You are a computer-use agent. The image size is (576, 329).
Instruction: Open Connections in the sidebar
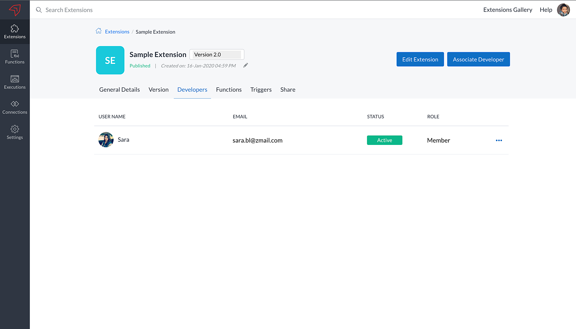coord(15,107)
